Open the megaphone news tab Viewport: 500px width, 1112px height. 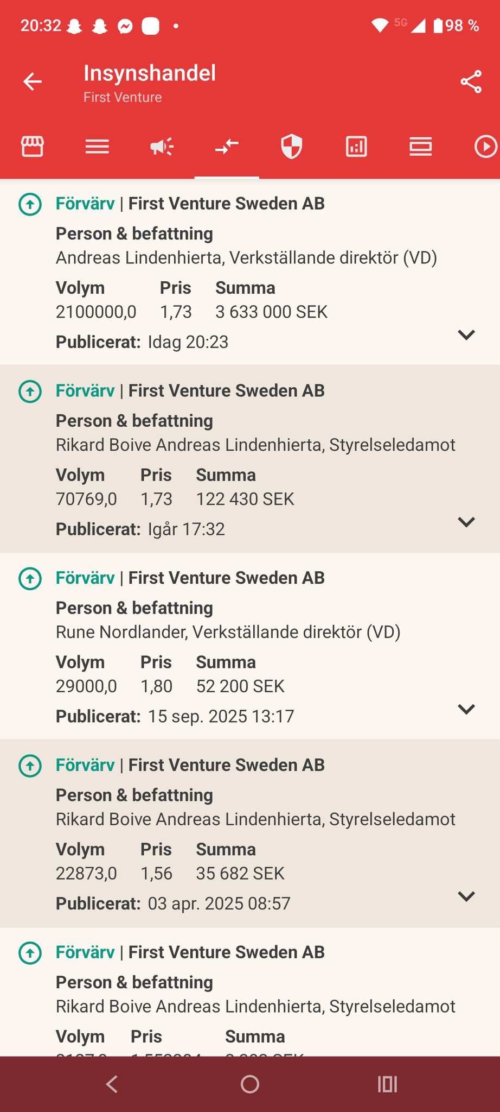[x=162, y=147]
